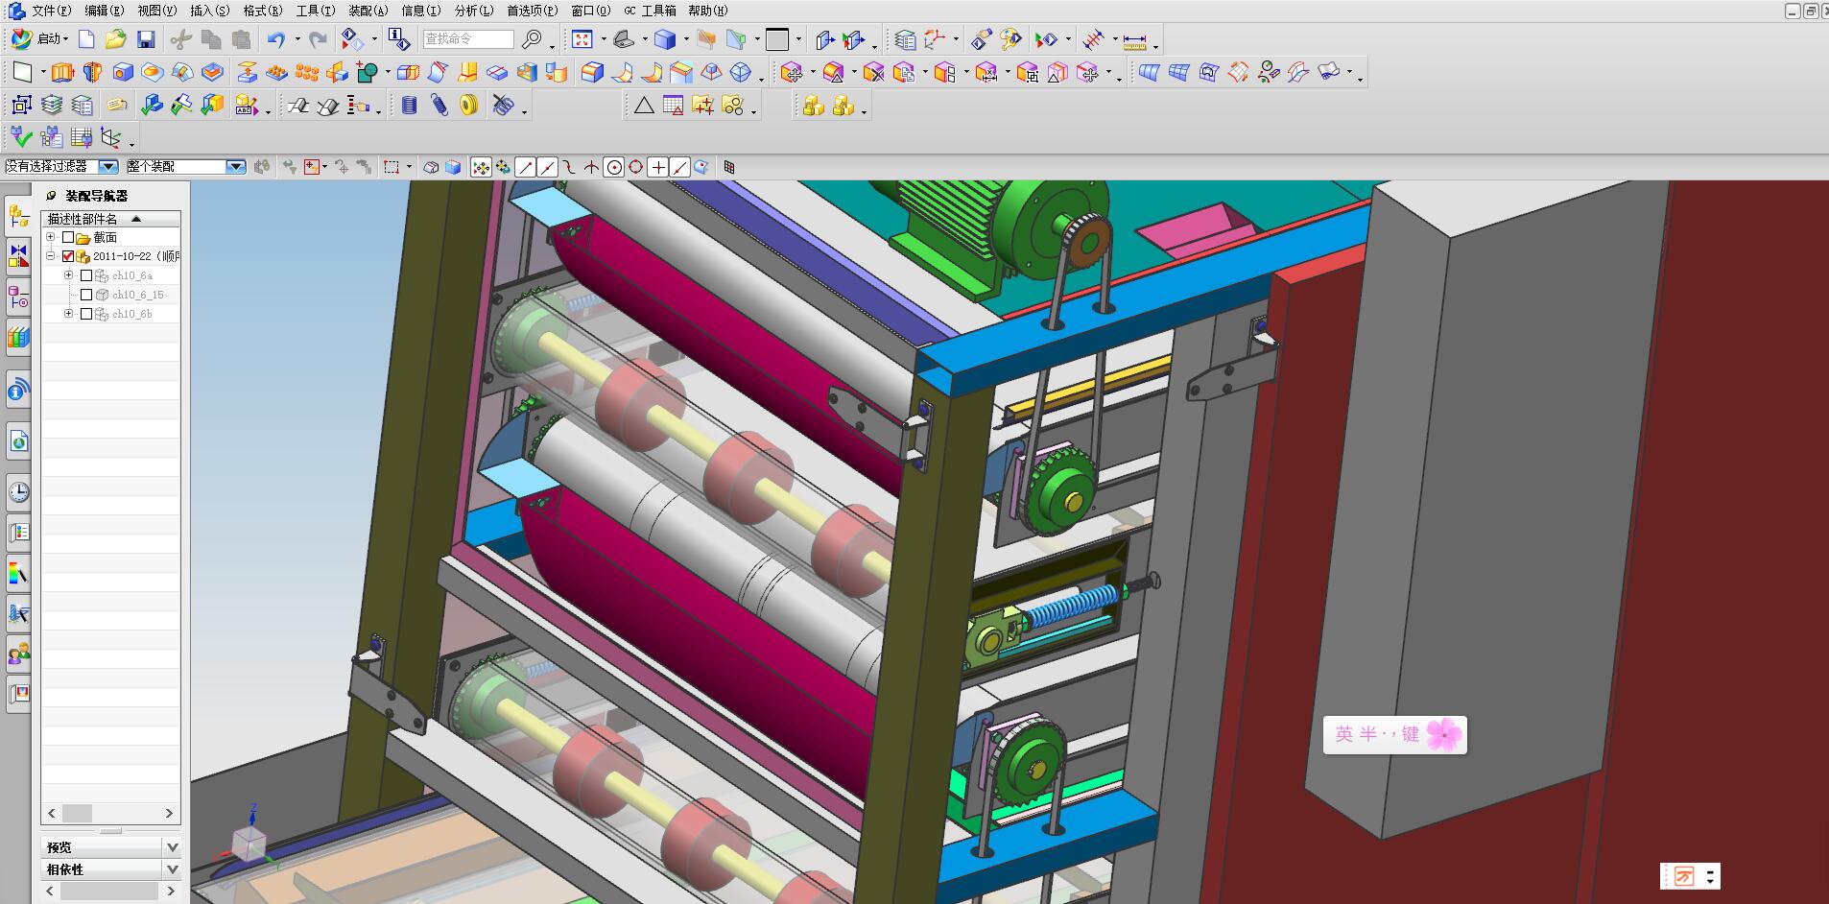
Task: Click the 英 input method indicator
Action: (x=1343, y=734)
